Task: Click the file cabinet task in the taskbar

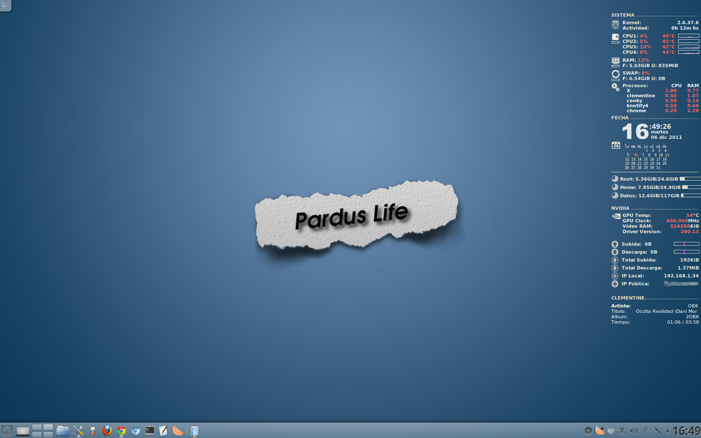Action: 194,431
